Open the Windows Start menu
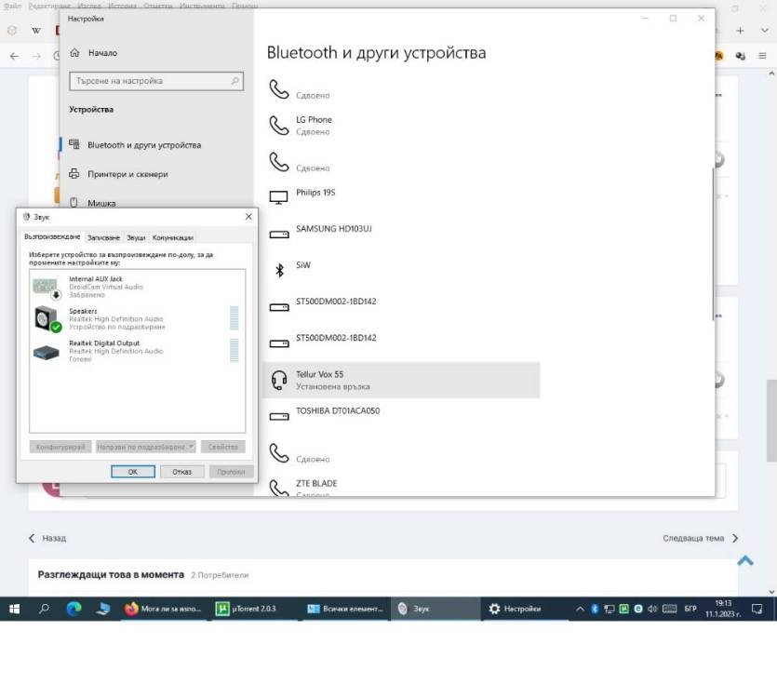This screenshot has width=777, height=698. click(14, 609)
